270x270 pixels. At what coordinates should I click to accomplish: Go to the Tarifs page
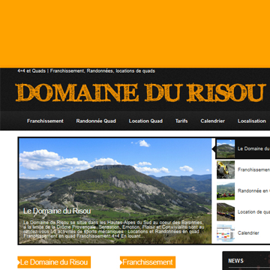181,121
